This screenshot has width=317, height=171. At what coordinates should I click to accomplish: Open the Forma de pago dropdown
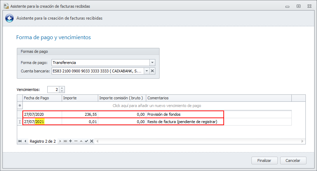coord(152,63)
